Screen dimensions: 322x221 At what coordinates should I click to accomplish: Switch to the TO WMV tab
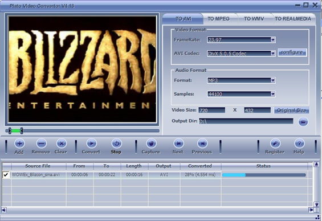pos(254,19)
